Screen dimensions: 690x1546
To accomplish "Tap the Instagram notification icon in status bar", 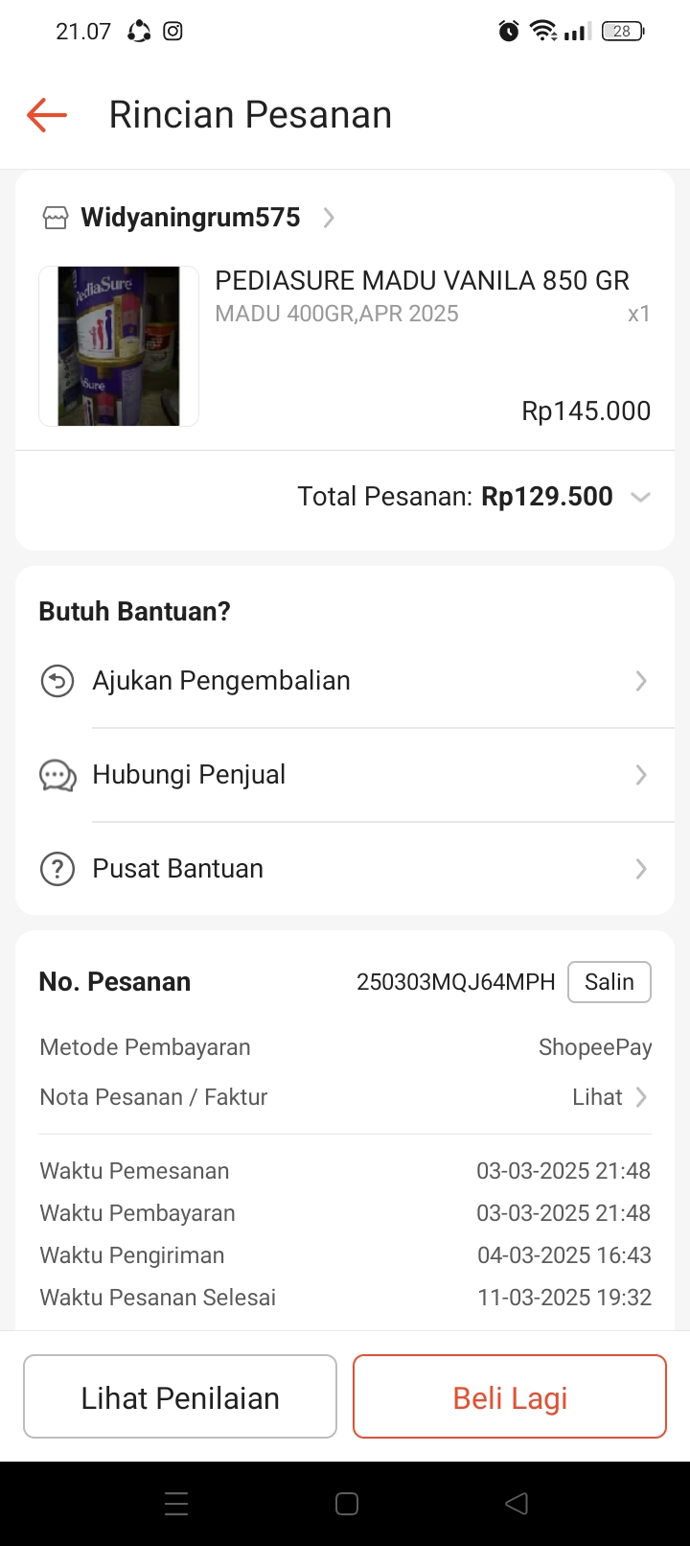I will point(172,32).
